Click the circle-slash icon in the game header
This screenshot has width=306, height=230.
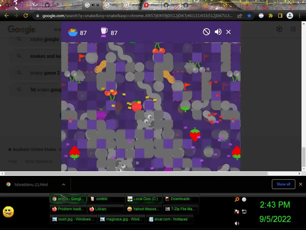206,32
